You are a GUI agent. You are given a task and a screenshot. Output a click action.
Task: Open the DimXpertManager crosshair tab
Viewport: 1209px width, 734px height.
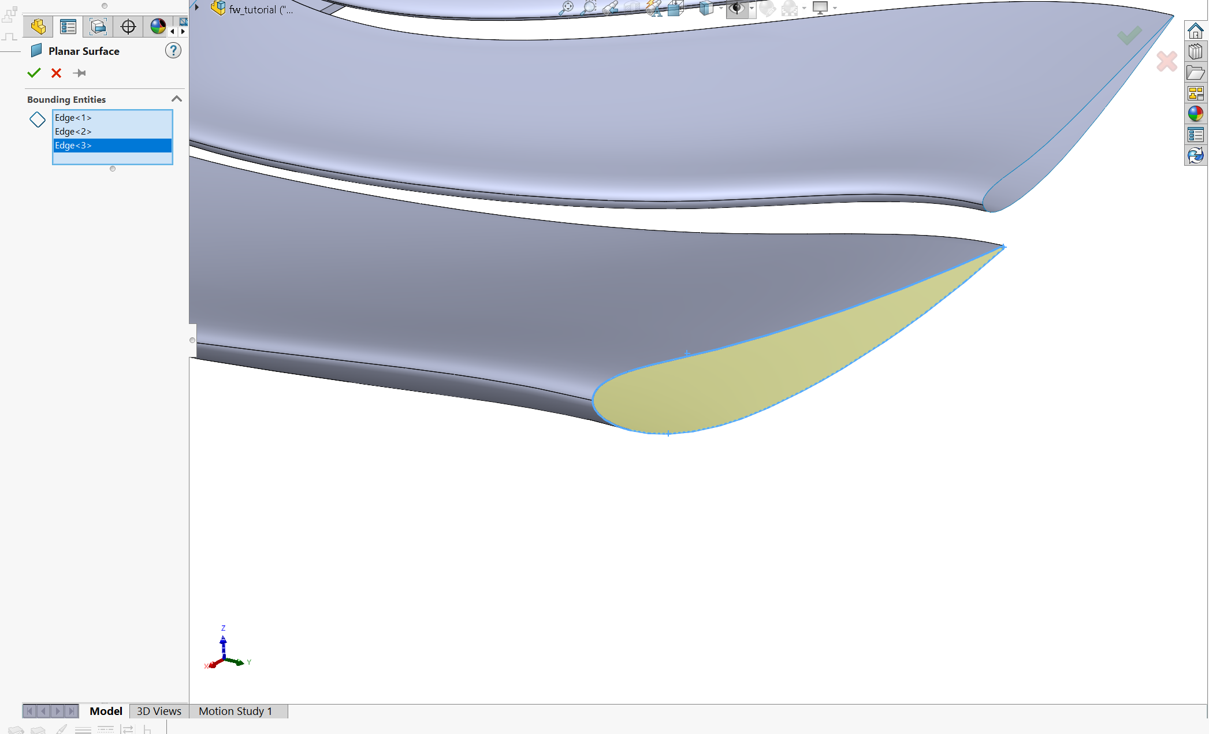128,27
